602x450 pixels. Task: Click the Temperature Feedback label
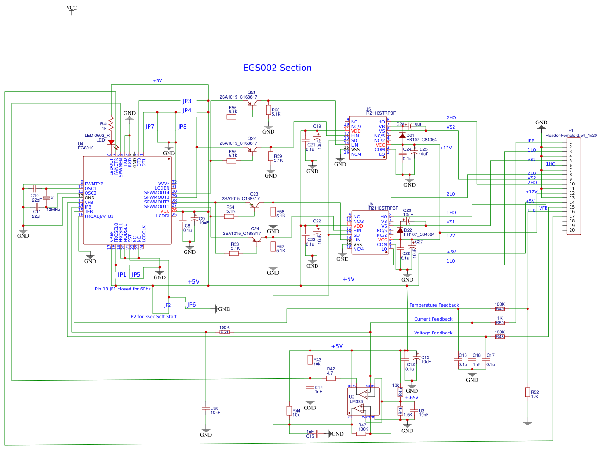[x=434, y=305]
